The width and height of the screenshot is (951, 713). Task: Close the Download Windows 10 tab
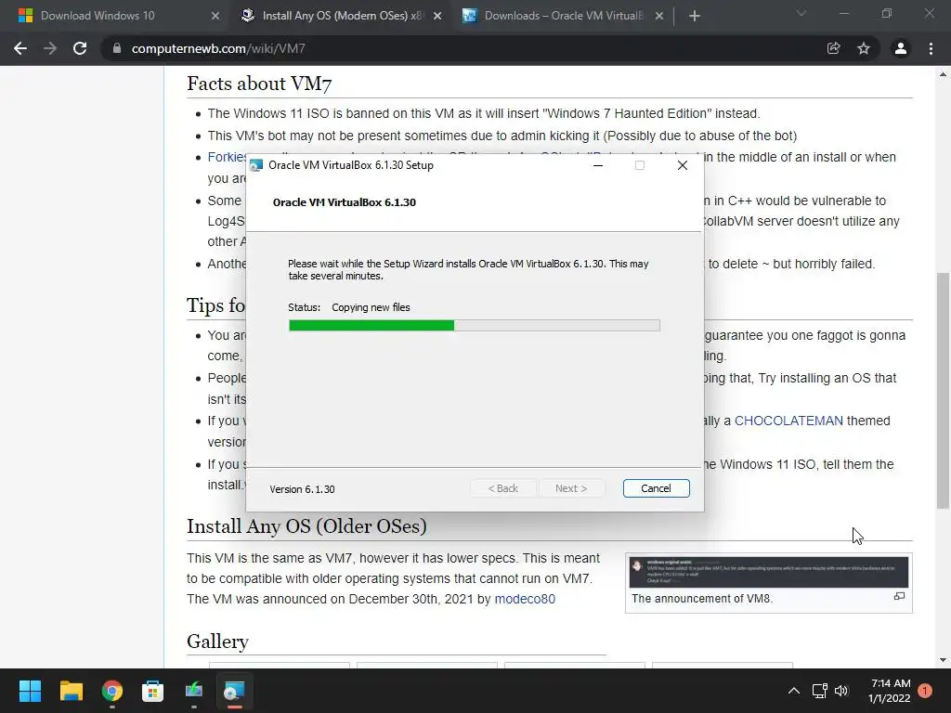(215, 16)
